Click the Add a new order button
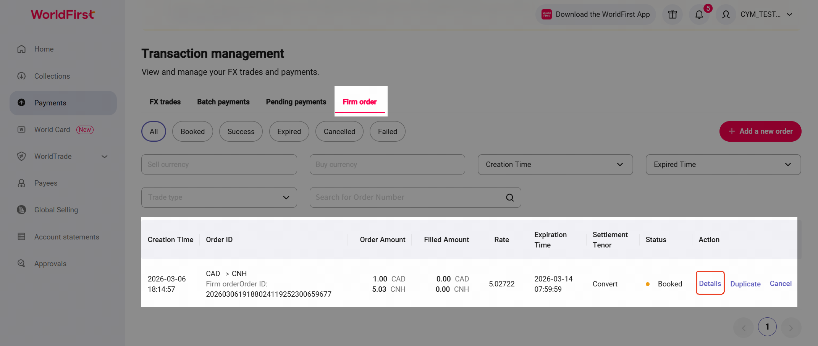Viewport: 818px width, 346px height. click(x=760, y=131)
